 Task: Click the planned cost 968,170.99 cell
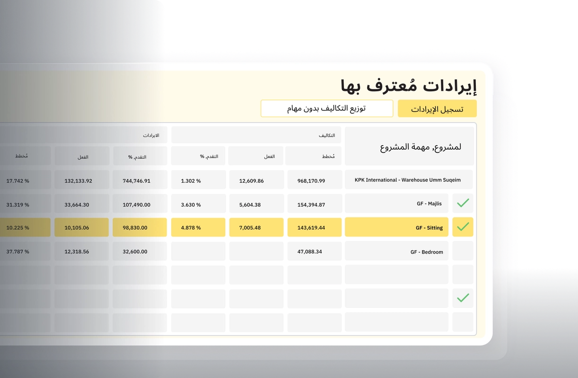(314, 180)
